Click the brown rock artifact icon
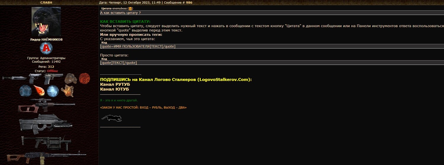Viewport: 444px width, 165px height. (70, 79)
